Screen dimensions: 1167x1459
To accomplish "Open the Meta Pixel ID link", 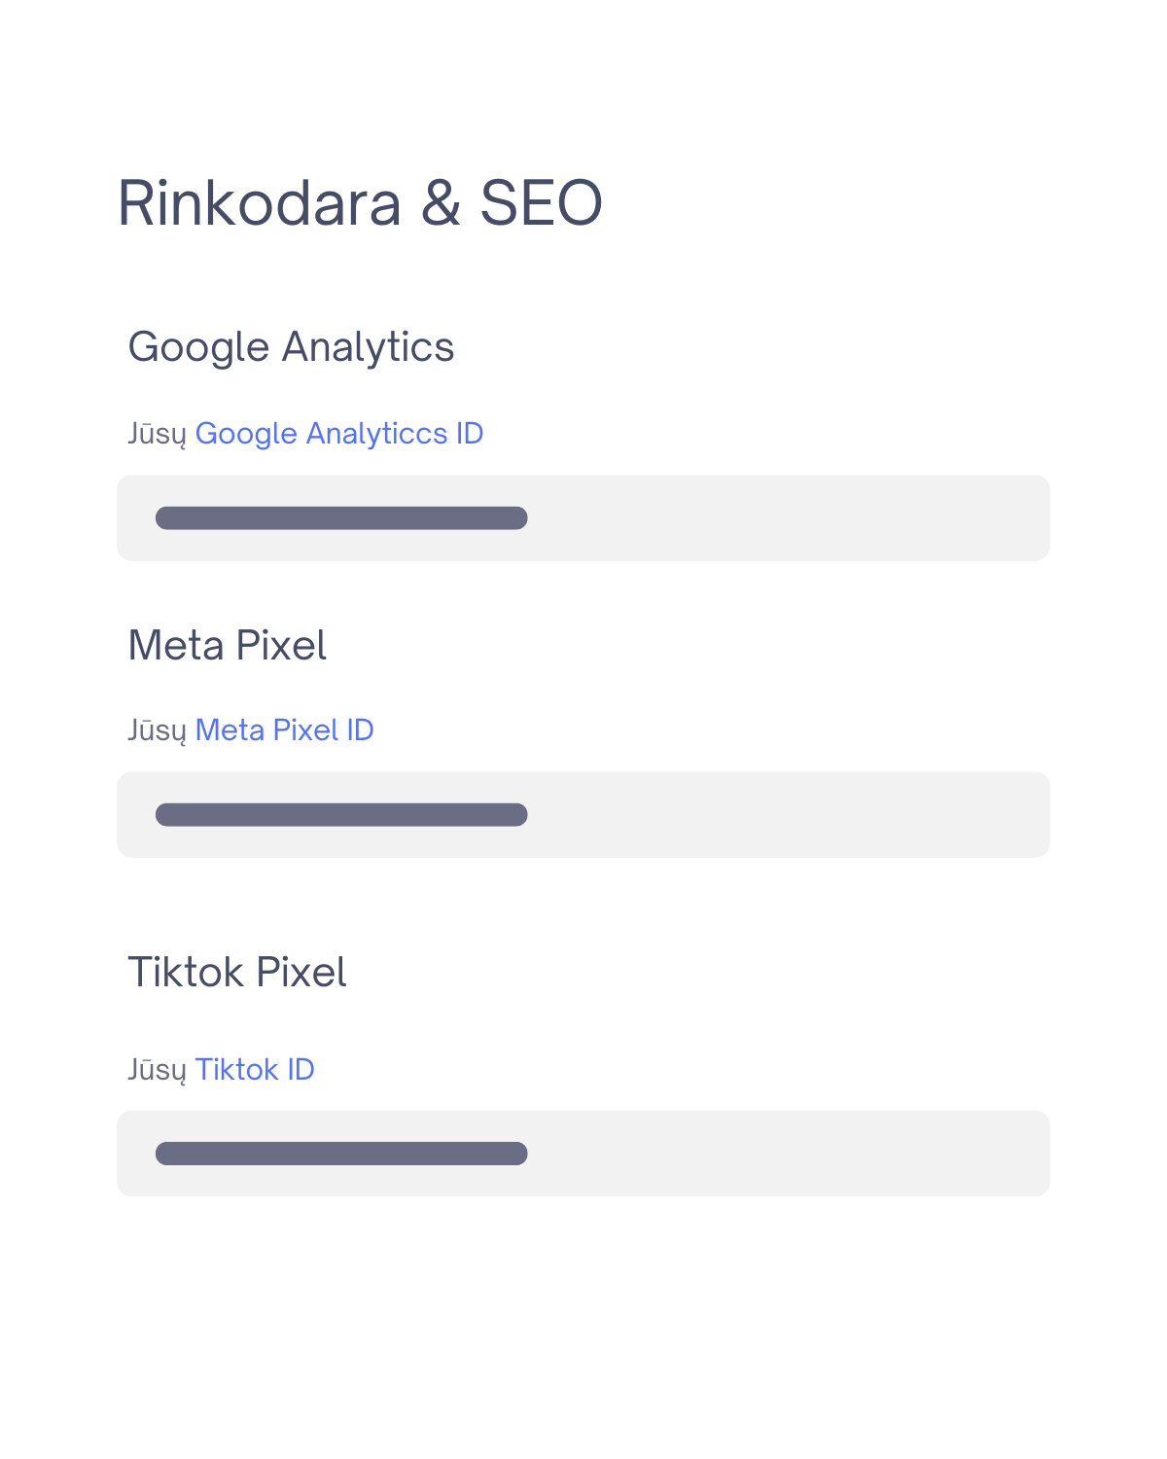I will [285, 729].
